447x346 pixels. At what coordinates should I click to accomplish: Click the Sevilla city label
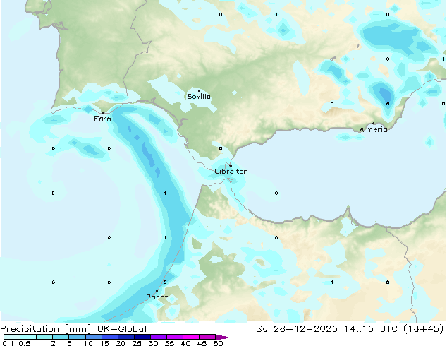pos(199,97)
